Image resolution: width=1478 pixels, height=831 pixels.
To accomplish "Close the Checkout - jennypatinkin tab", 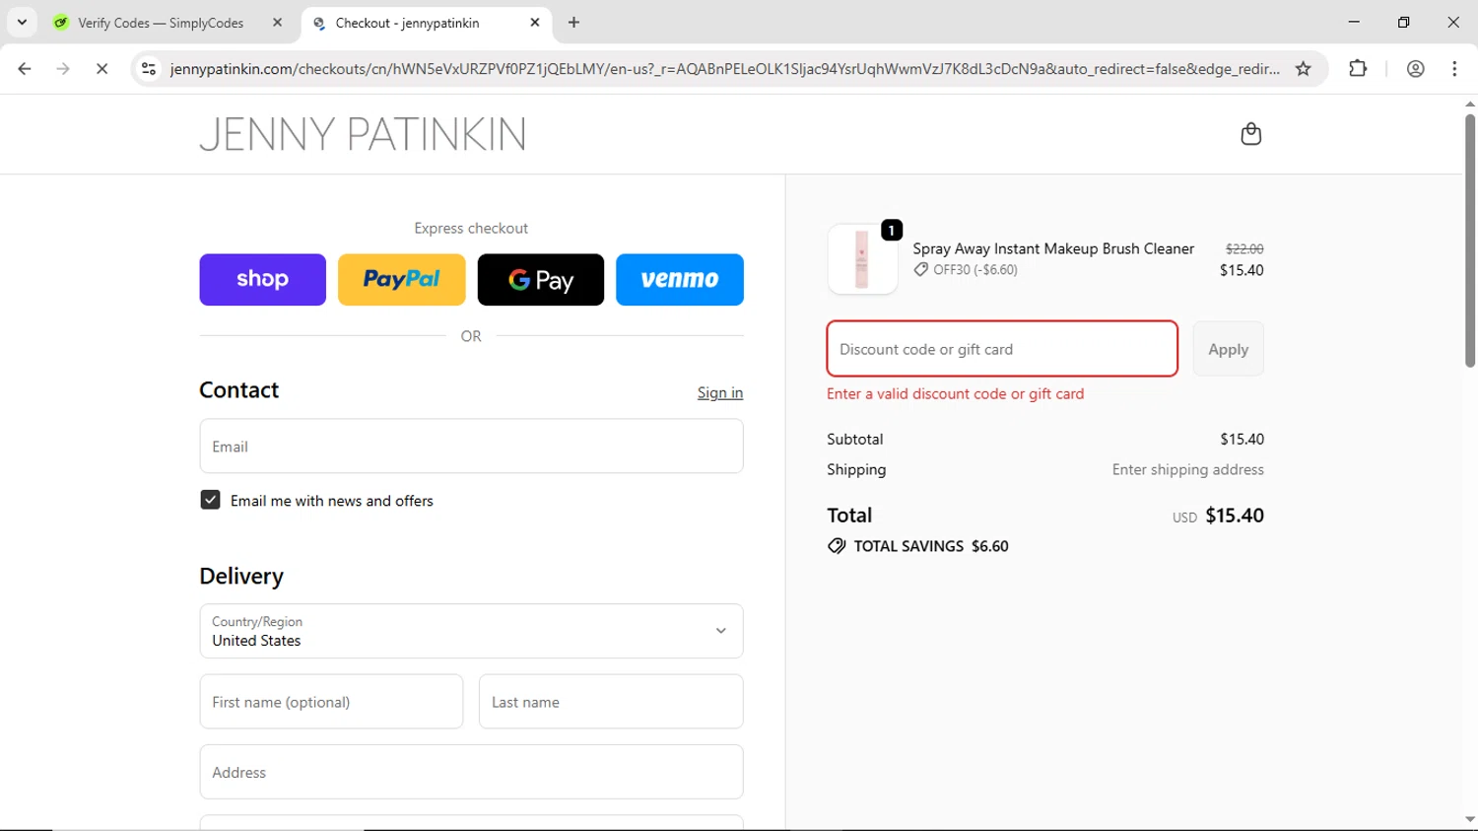I will click(x=535, y=23).
